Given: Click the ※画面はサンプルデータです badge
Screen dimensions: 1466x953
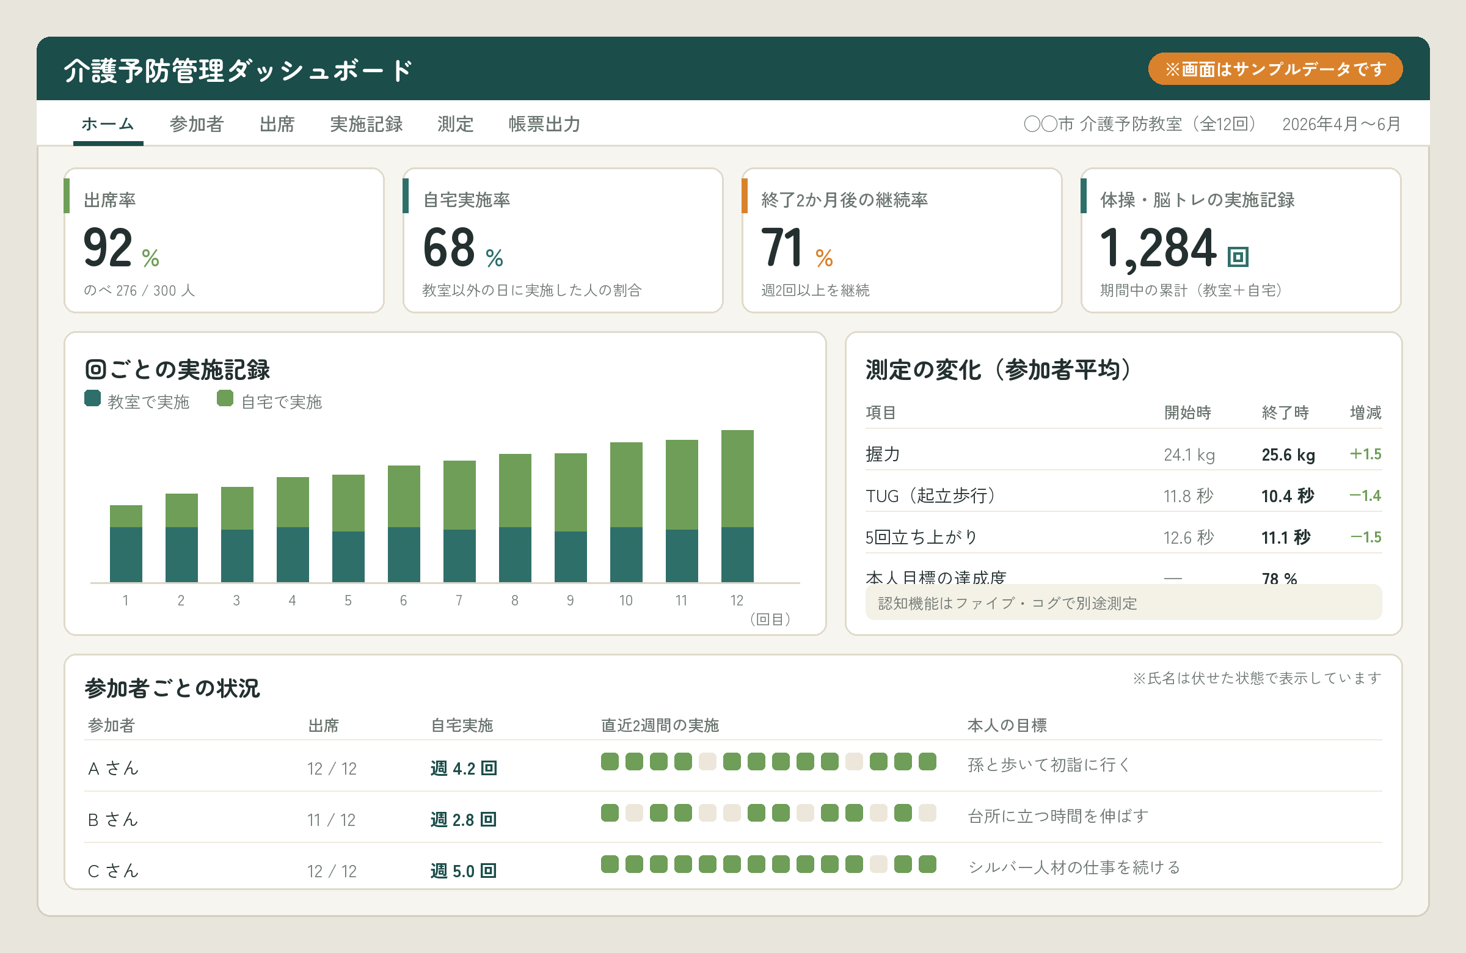Looking at the screenshot, I should (1275, 69).
